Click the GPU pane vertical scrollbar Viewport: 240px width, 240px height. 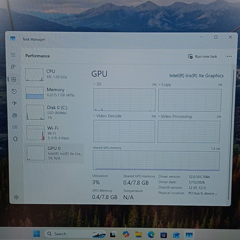click(231, 134)
